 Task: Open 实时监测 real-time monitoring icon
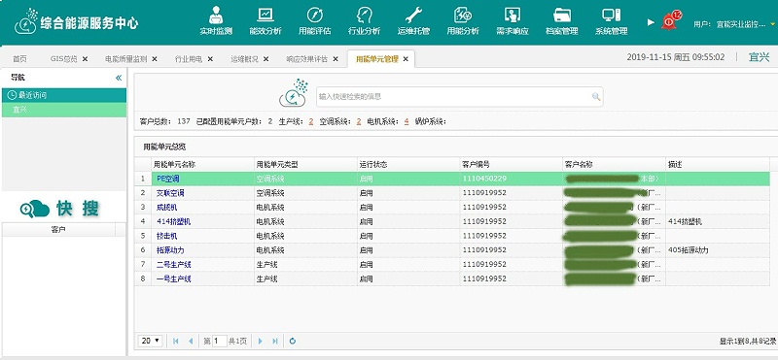point(216,15)
